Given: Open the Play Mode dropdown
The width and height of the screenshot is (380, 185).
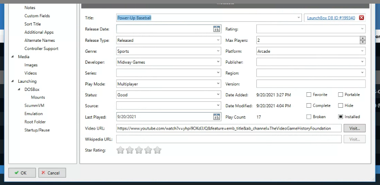Looking at the screenshot, I should (218, 84).
